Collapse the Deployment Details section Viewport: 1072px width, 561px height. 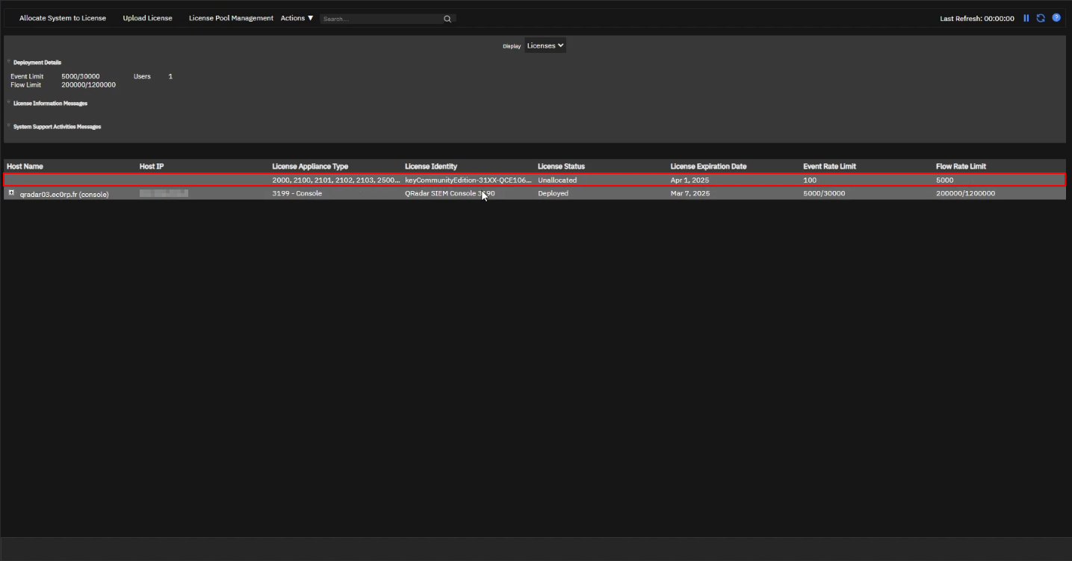9,62
